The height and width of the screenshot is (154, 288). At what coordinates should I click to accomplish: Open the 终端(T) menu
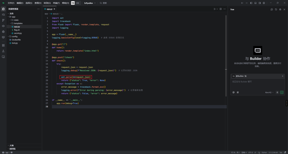click(57, 3)
